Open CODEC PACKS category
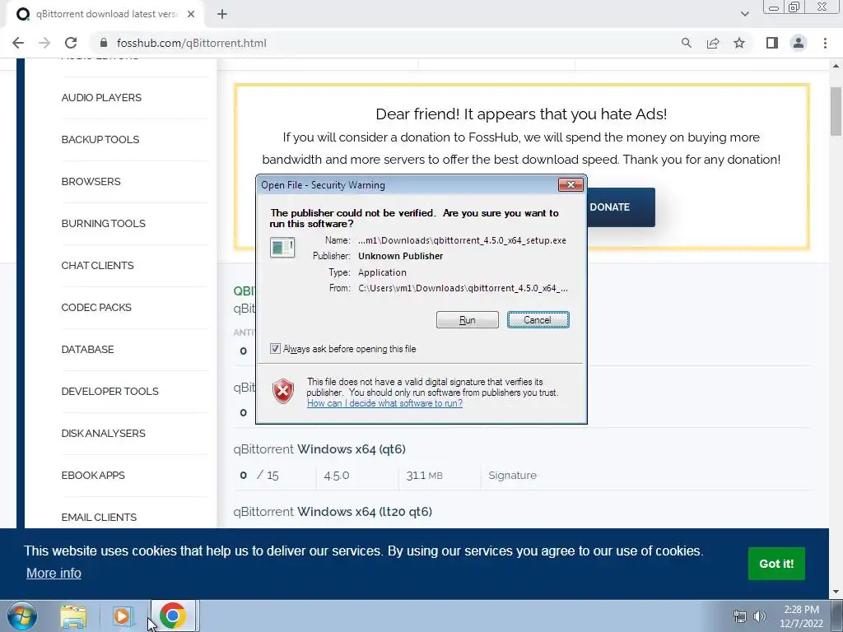 (x=96, y=308)
